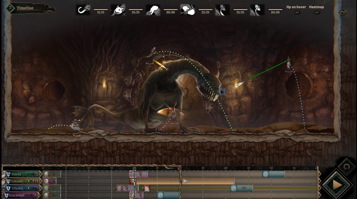Click Kaeda's teal action block near mark 50
Image resolution: width=357 pixels, height=199 pixels.
click(276, 174)
